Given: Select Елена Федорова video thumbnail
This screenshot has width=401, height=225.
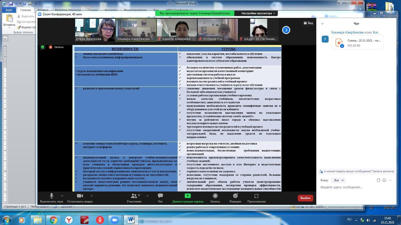Looking at the screenshot, I should tap(95, 30).
